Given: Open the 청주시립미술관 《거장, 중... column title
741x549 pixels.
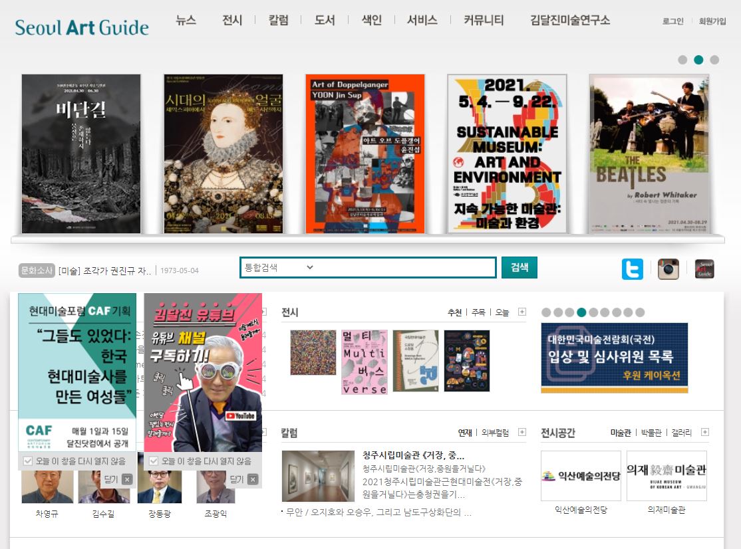Looking at the screenshot, I should [414, 455].
